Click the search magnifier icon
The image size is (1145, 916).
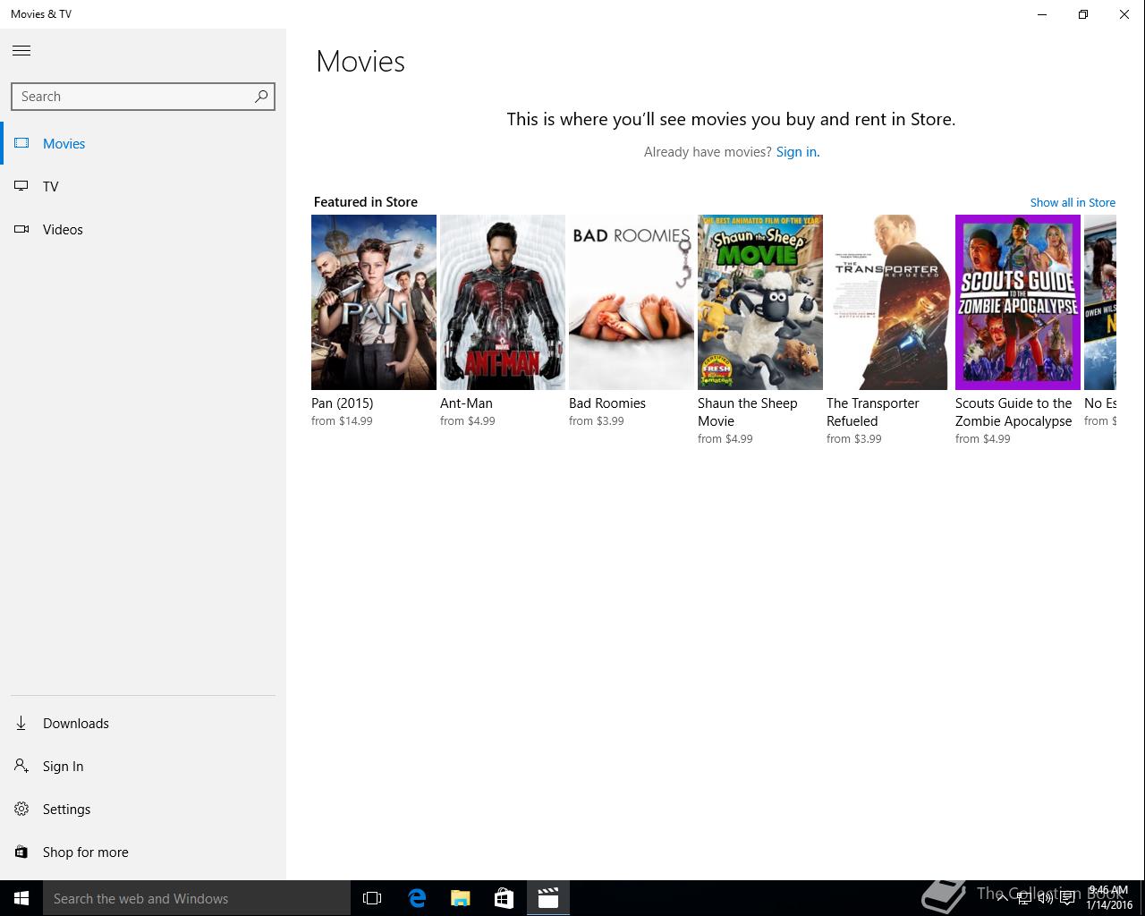pyautogui.click(x=261, y=97)
